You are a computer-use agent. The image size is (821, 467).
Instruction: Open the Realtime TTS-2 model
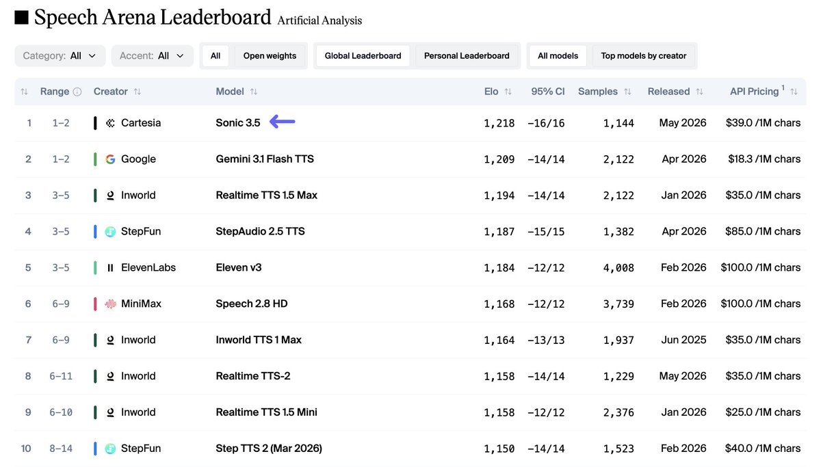pyautogui.click(x=253, y=376)
